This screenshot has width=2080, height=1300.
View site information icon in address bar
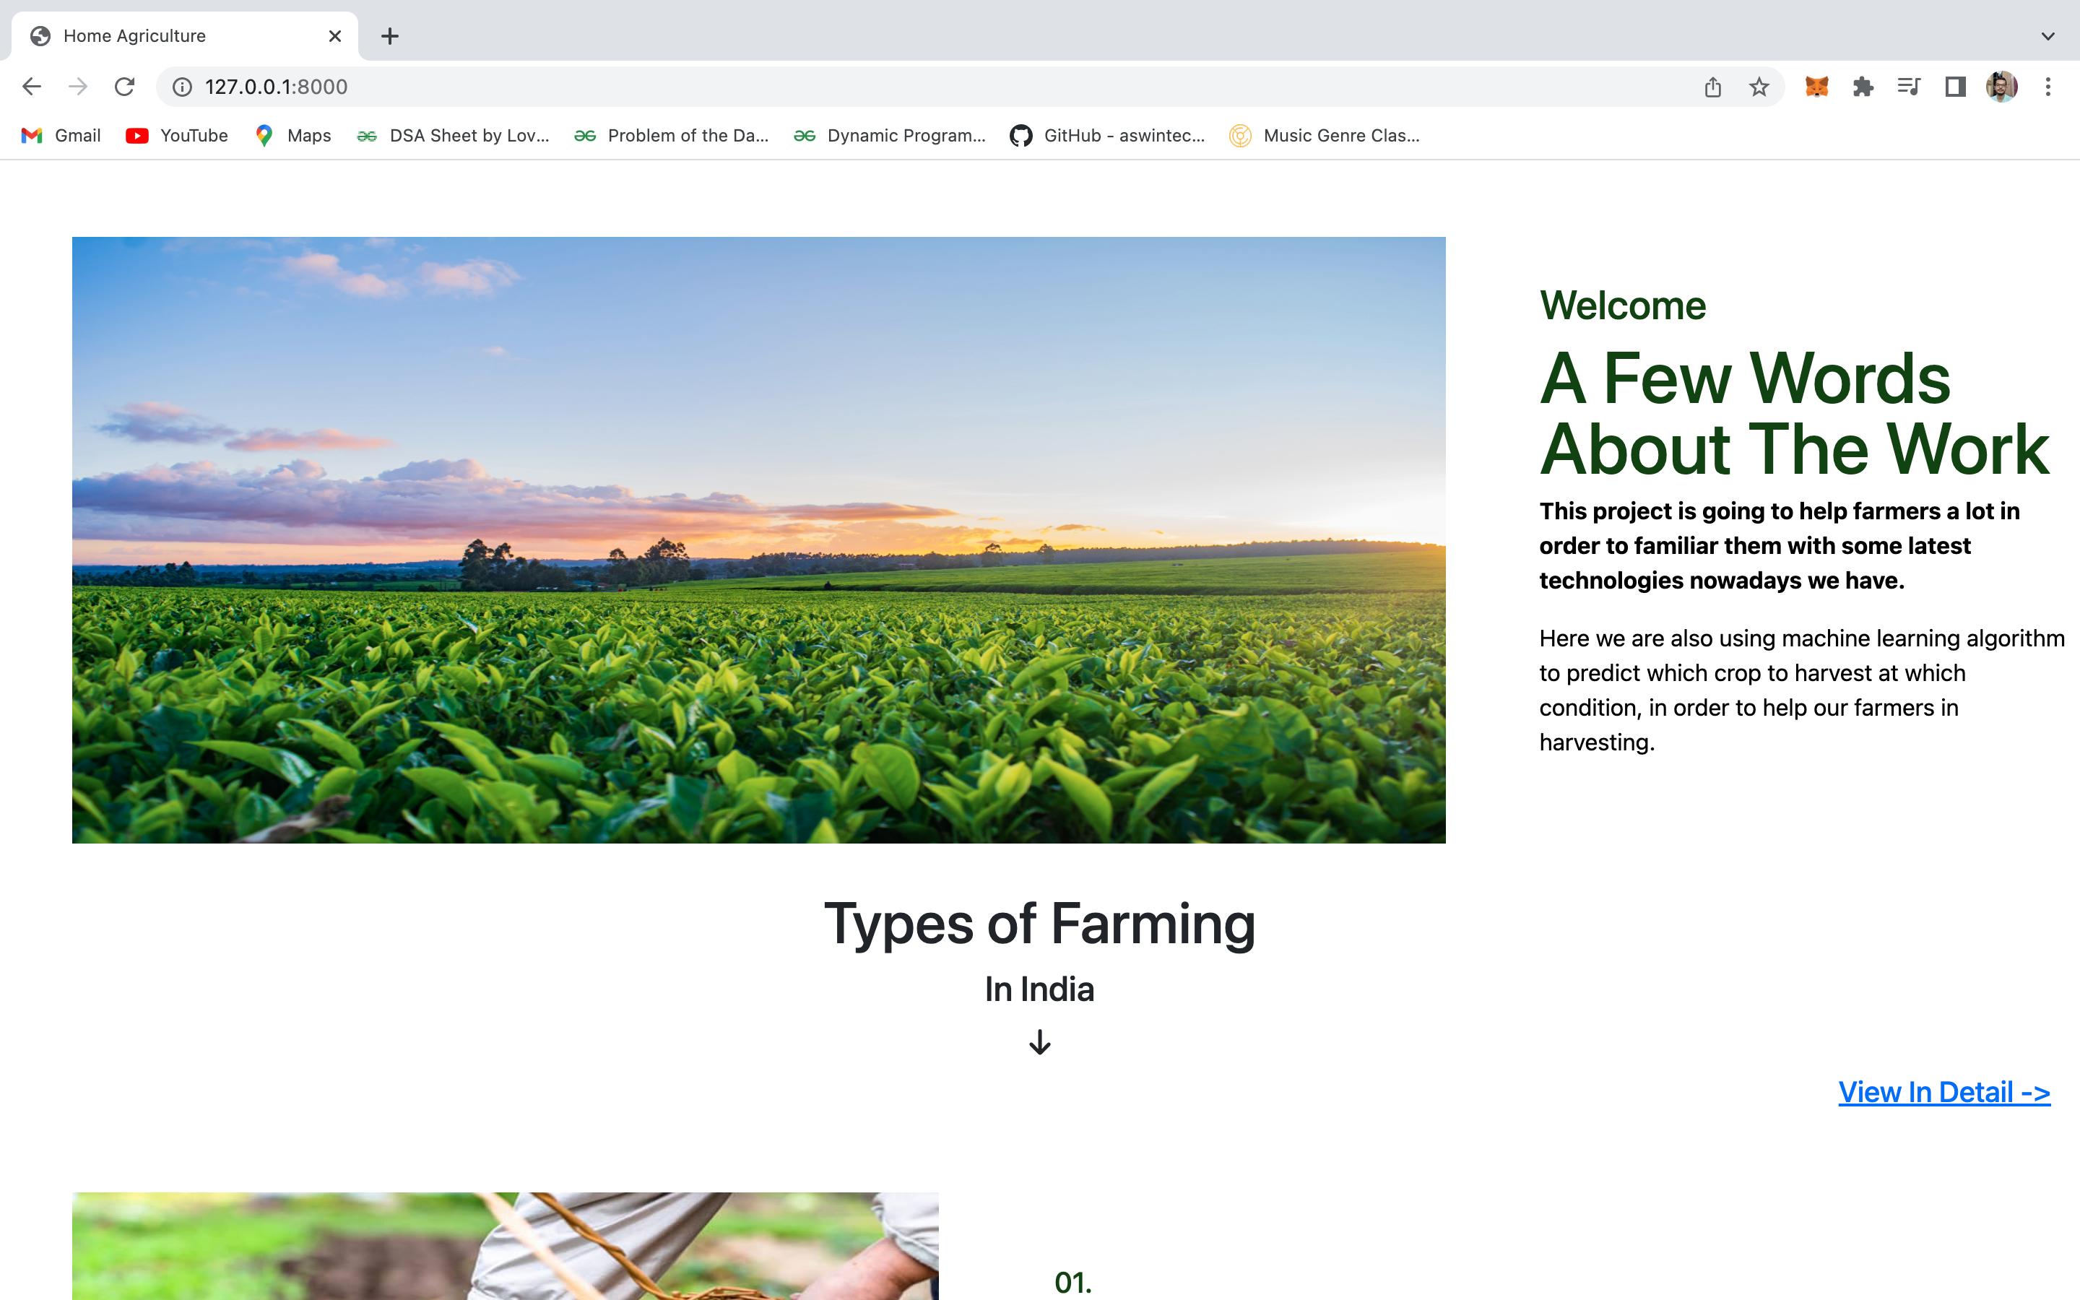tap(182, 87)
